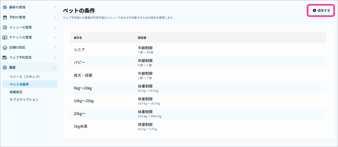Open the 店舗の設定 menu label

(x=17, y=47)
